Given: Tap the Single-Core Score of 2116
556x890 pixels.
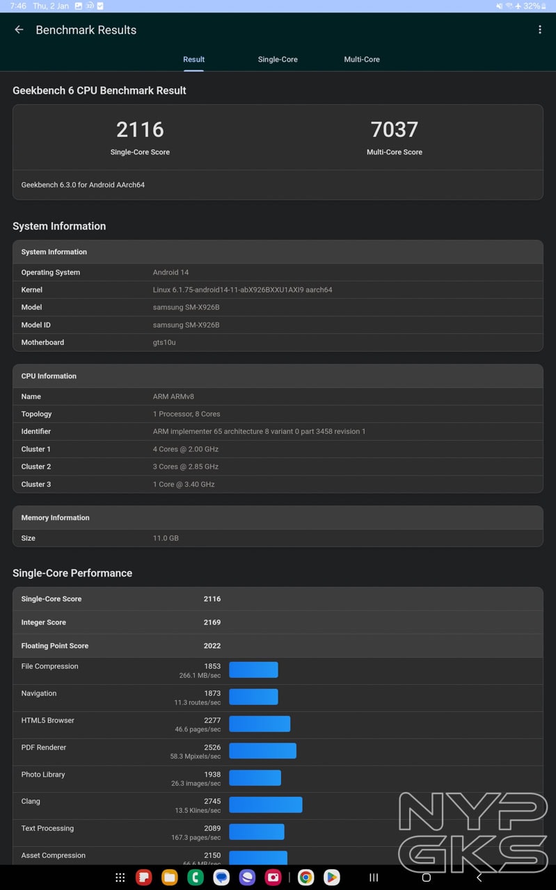Looking at the screenshot, I should [x=140, y=129].
